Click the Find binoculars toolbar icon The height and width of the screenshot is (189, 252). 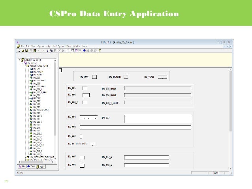coord(63,51)
